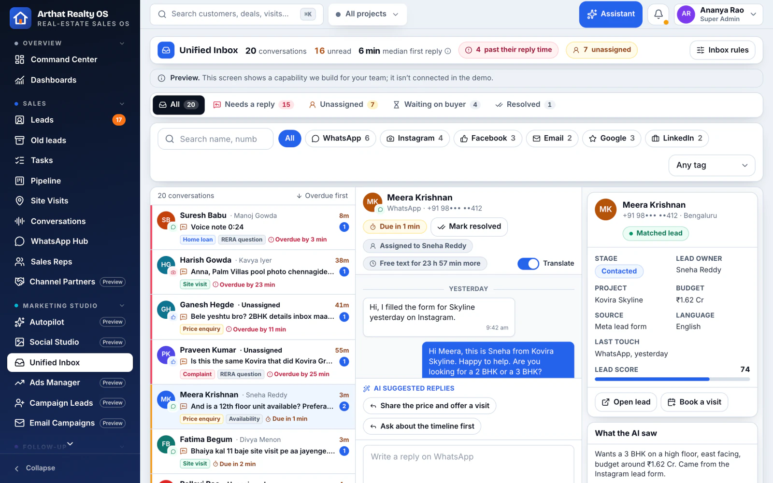Open the All projects dropdown
The height and width of the screenshot is (483, 773).
[367, 14]
